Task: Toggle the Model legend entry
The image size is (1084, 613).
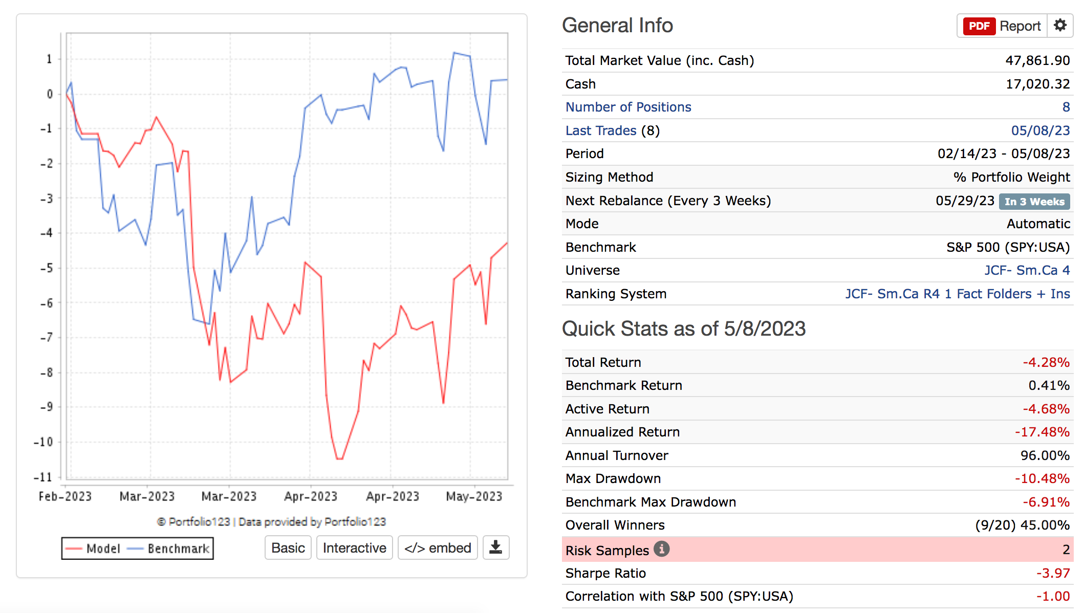Action: coord(103,549)
